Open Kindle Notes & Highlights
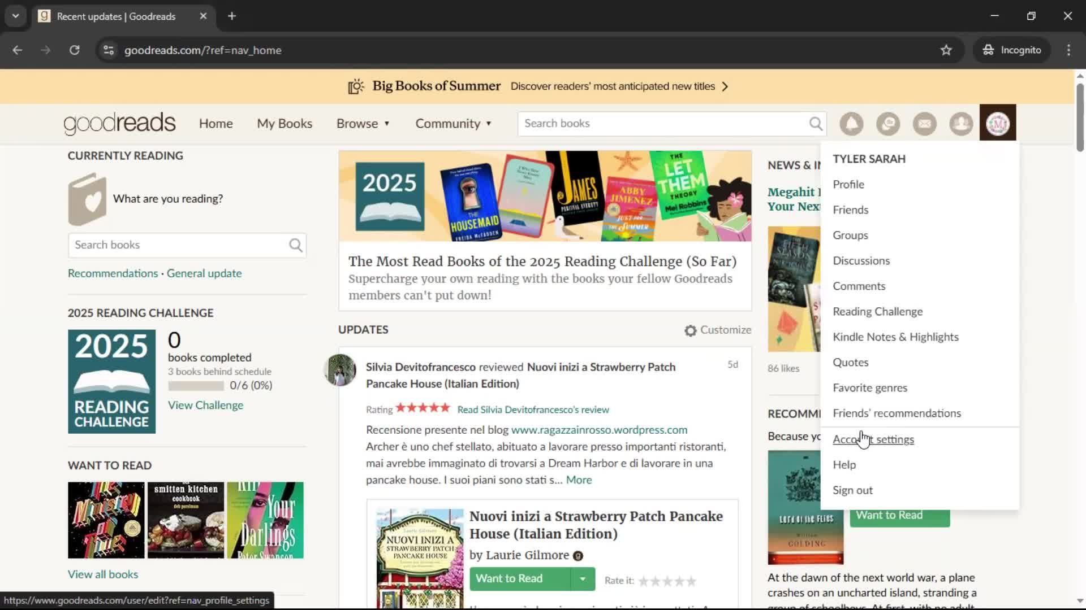Viewport: 1086px width, 610px height. (x=895, y=337)
